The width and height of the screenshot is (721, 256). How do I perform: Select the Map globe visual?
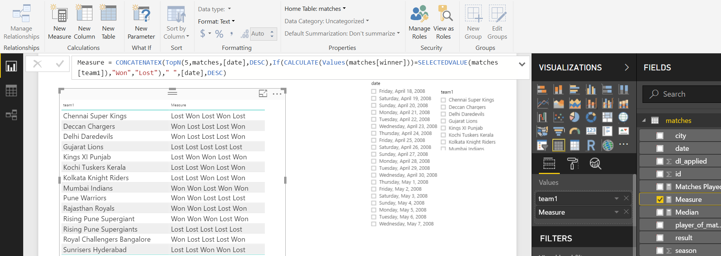click(623, 117)
